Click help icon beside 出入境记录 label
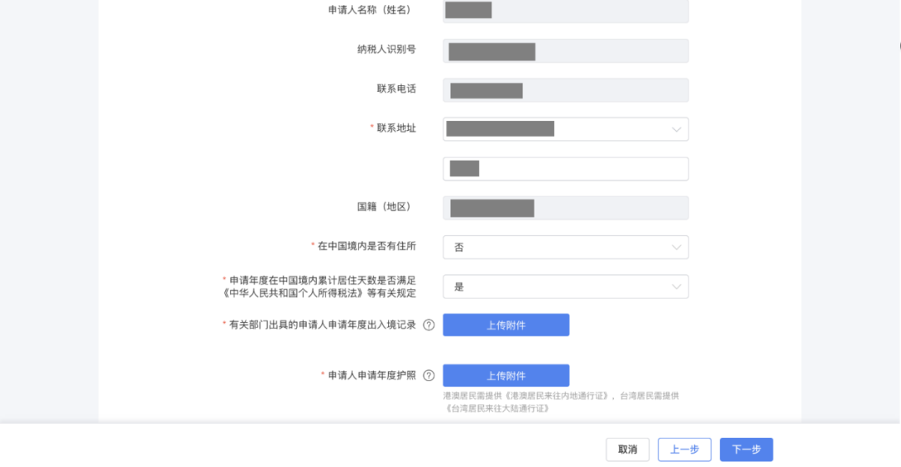Image resolution: width=901 pixels, height=467 pixels. tap(429, 325)
